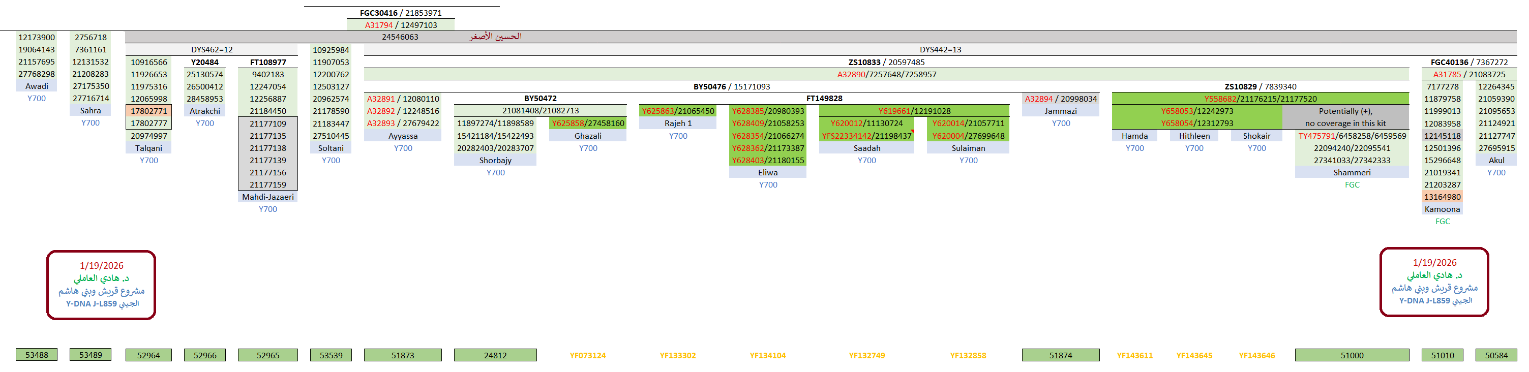Click the BY50472 branch label
The image size is (1529, 372).
(539, 99)
